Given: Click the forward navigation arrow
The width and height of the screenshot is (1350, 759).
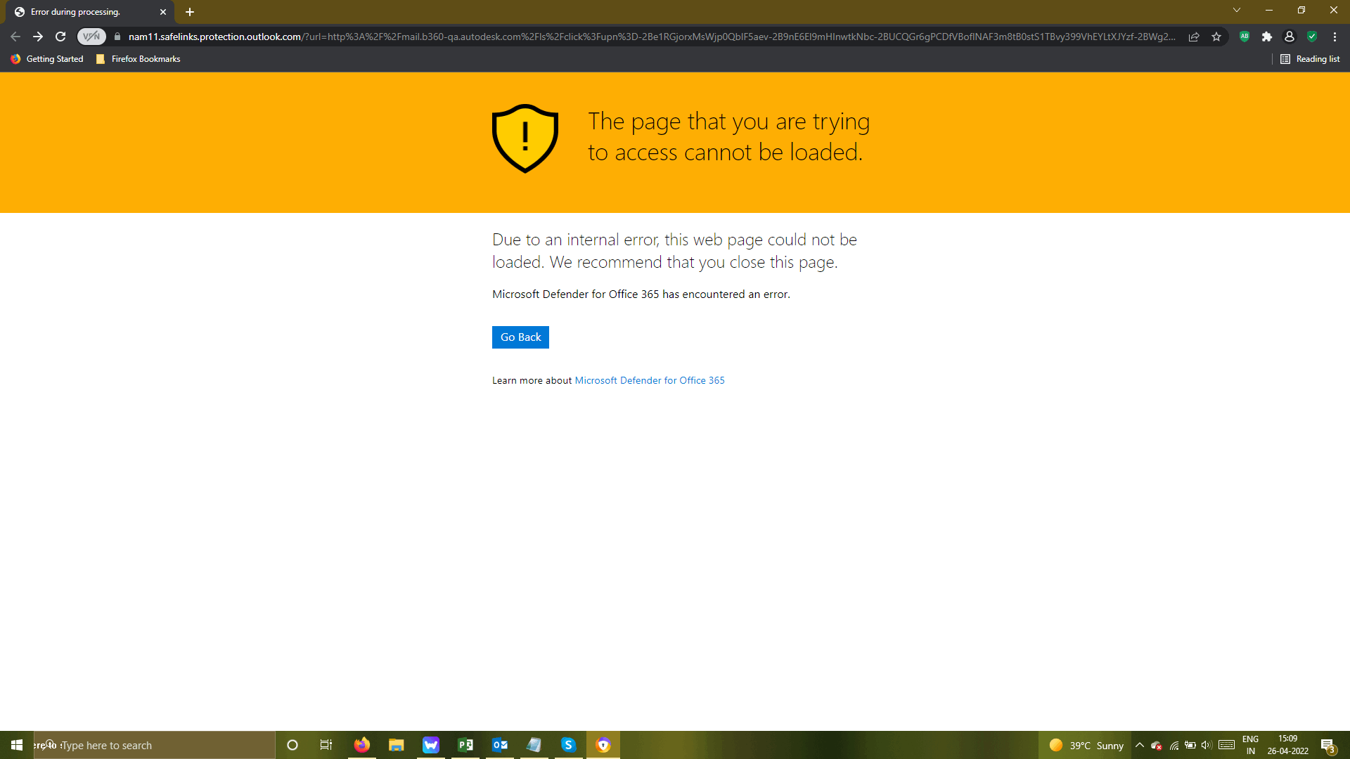Looking at the screenshot, I should coord(38,37).
